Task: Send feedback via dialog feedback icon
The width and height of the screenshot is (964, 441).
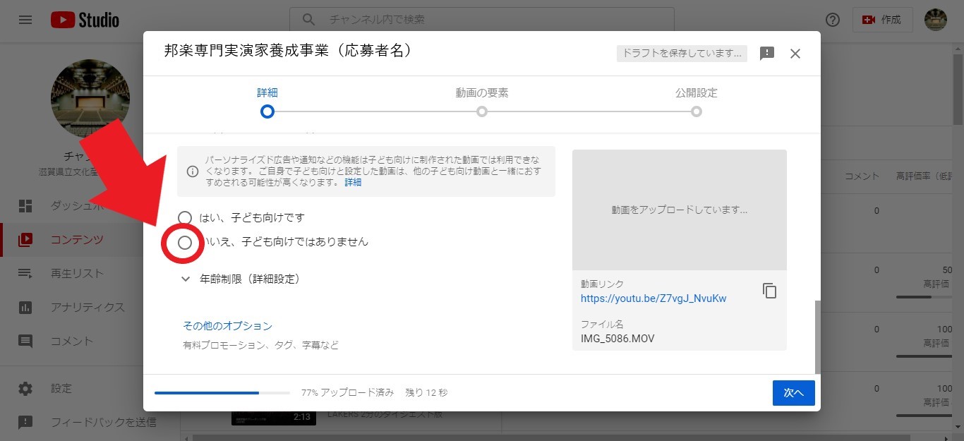Action: click(767, 54)
